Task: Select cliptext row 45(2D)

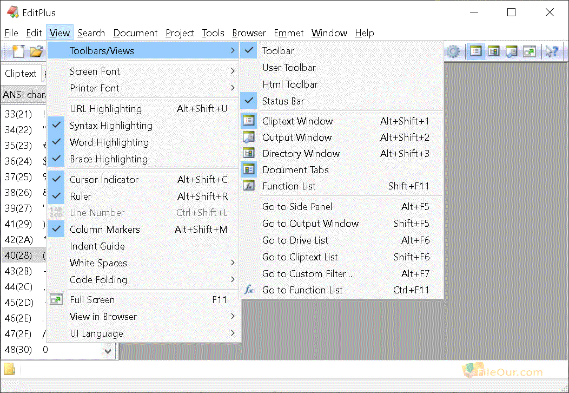Action: 24,303
